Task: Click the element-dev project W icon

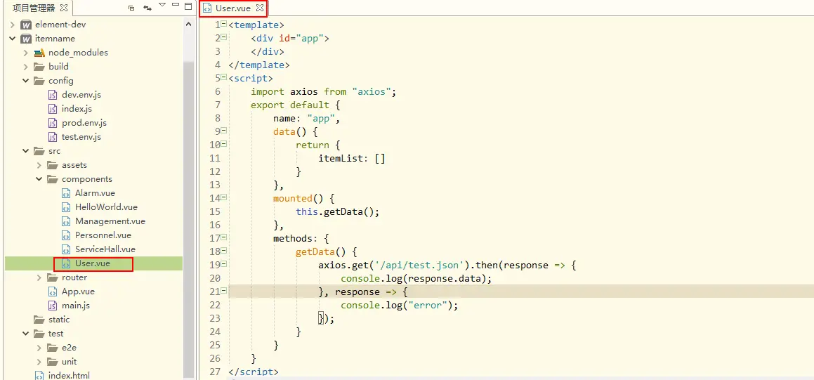Action: tap(27, 25)
